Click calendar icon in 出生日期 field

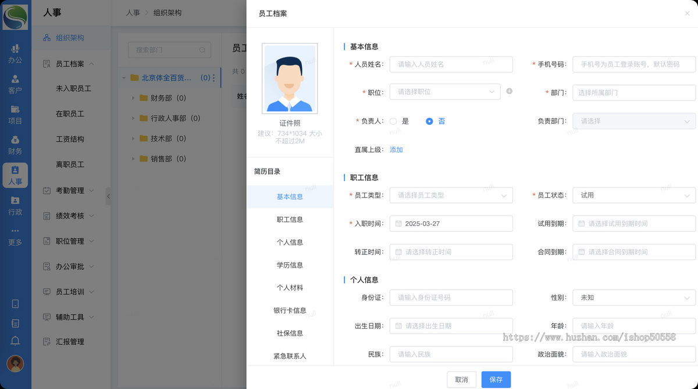(398, 326)
